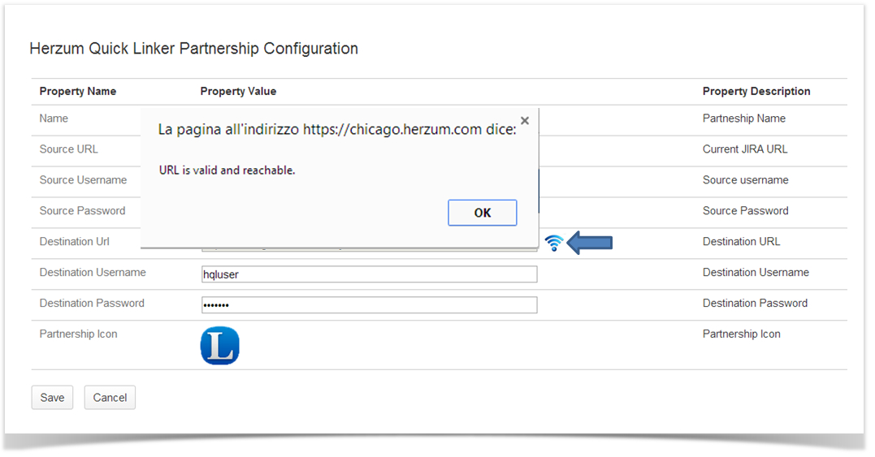Click the Property Name column header
This screenshot has width=875, height=457.
click(x=78, y=91)
